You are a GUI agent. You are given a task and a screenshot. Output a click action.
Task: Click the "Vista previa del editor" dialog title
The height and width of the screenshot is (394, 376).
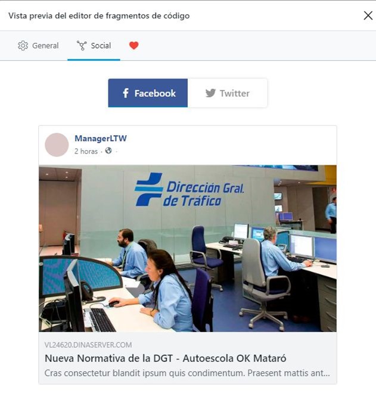pyautogui.click(x=99, y=15)
